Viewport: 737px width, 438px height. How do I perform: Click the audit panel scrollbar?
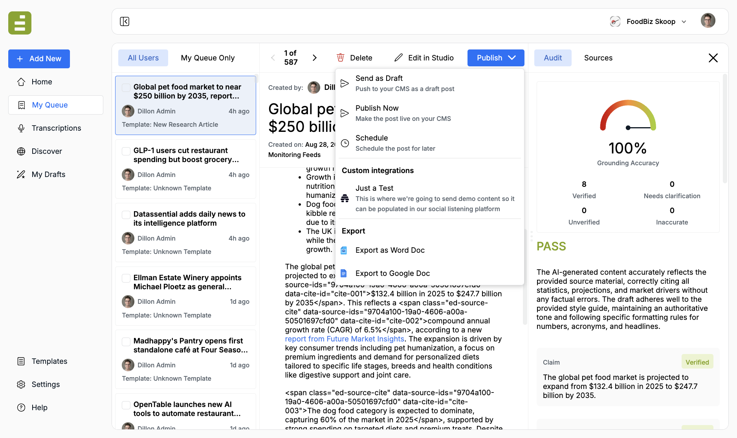click(725, 130)
